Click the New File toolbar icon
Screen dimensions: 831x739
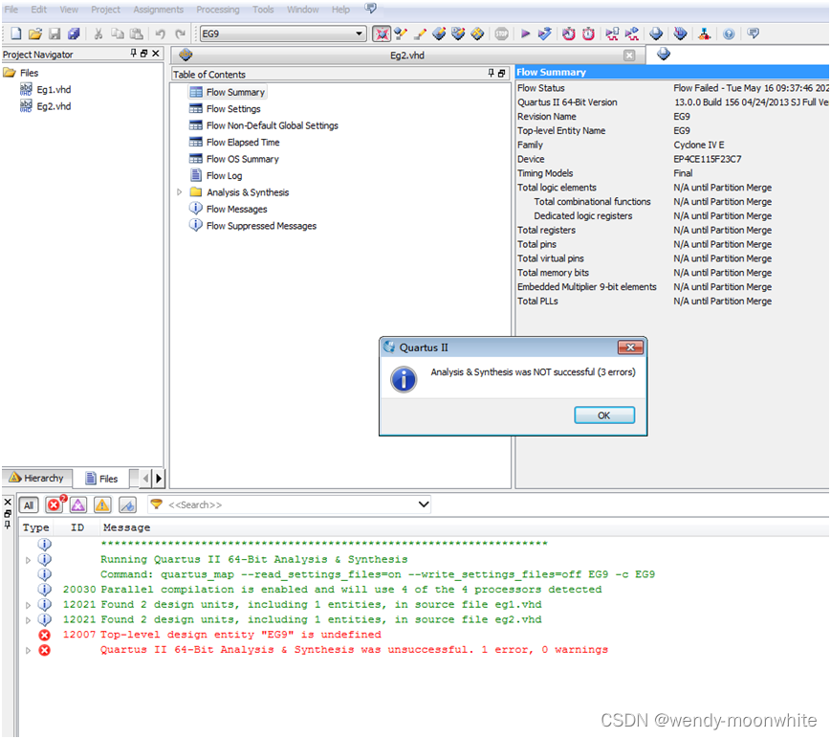[x=13, y=33]
